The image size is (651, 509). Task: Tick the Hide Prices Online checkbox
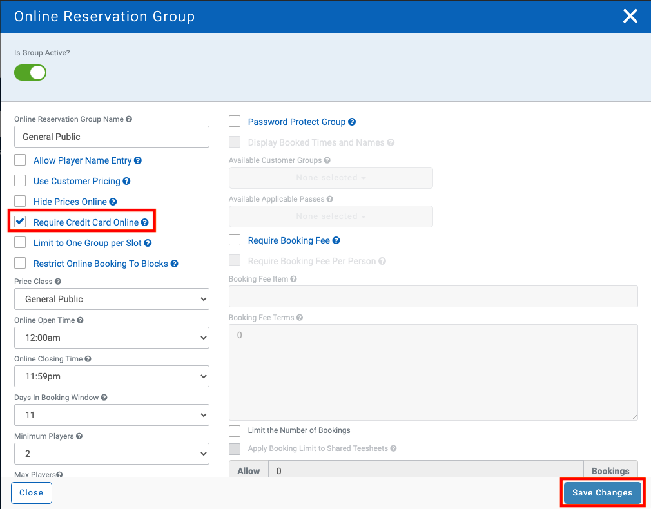pyautogui.click(x=20, y=201)
